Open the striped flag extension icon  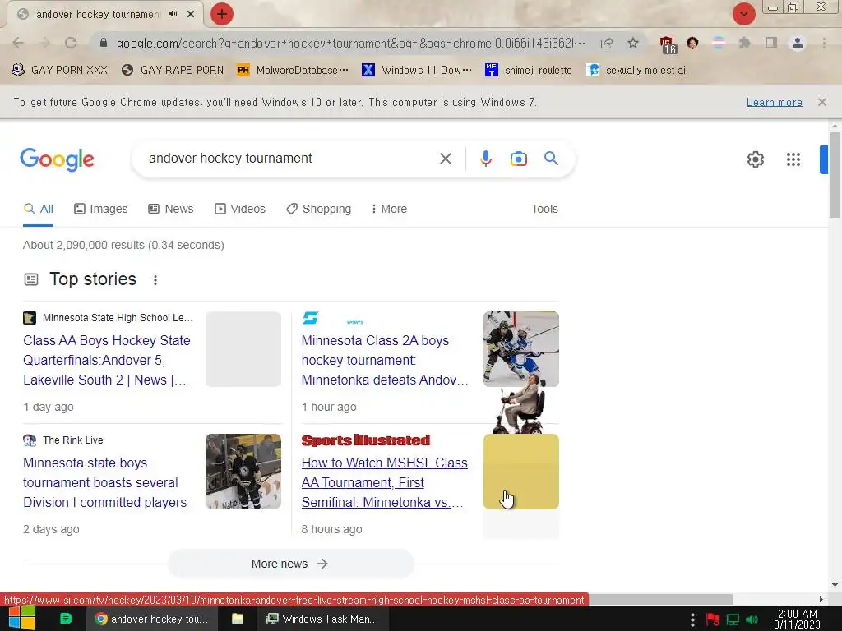click(x=719, y=43)
